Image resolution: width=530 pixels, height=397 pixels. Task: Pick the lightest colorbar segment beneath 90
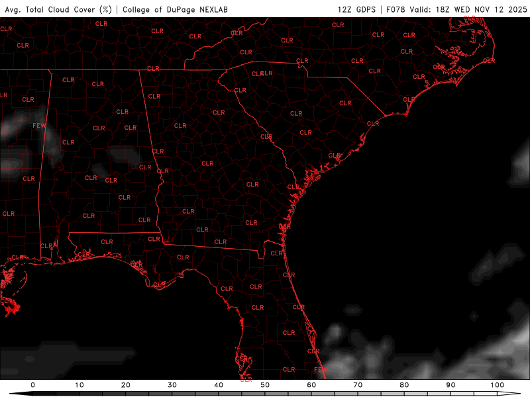[x=462, y=394]
